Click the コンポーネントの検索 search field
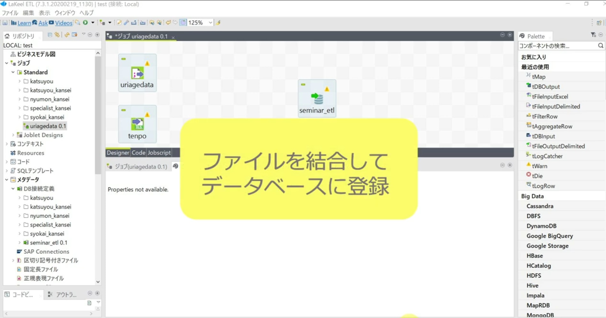 click(557, 46)
